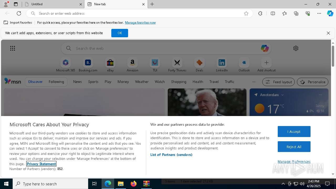Open page settings gear icon
Image resolution: width=336 pixels, height=189 pixels.
pos(296,48)
